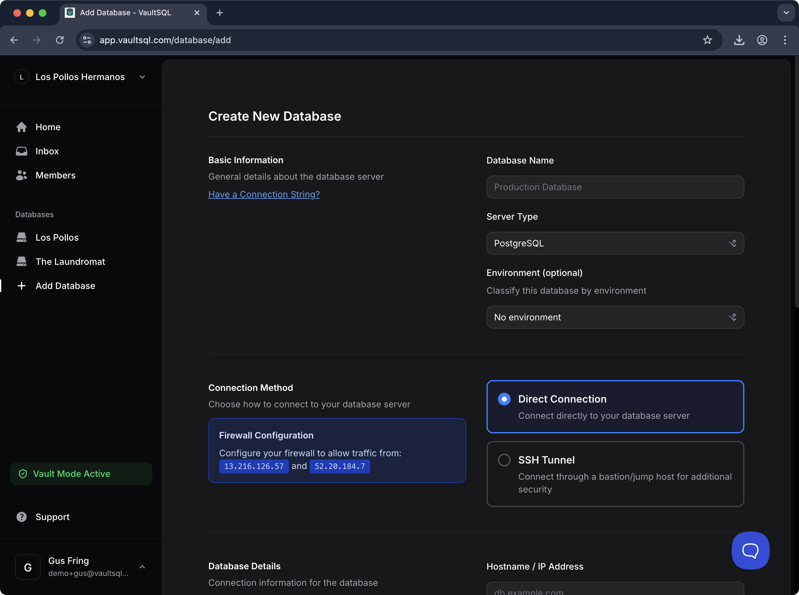Open the Home sidebar item
799x595 pixels.
[x=81, y=127]
